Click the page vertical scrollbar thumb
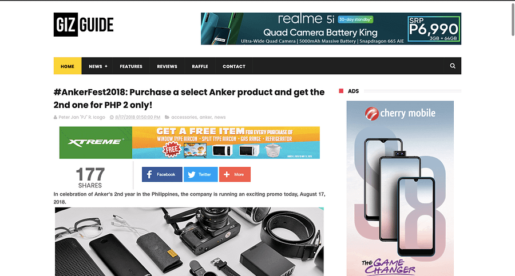The width and height of the screenshot is (515, 276). coord(512,18)
